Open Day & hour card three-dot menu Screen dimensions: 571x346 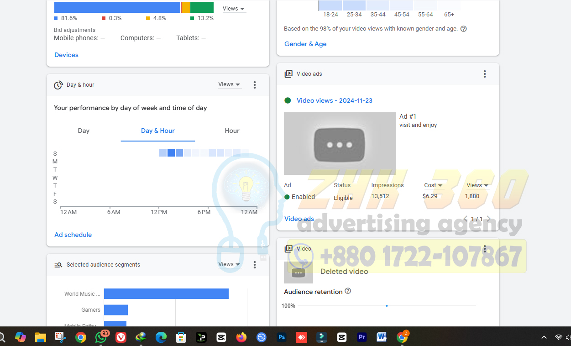tap(255, 85)
